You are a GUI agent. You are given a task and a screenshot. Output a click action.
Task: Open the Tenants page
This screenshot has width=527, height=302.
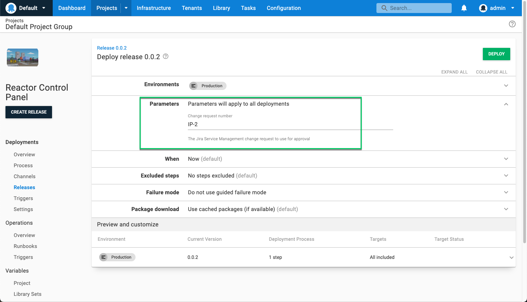[x=192, y=8]
